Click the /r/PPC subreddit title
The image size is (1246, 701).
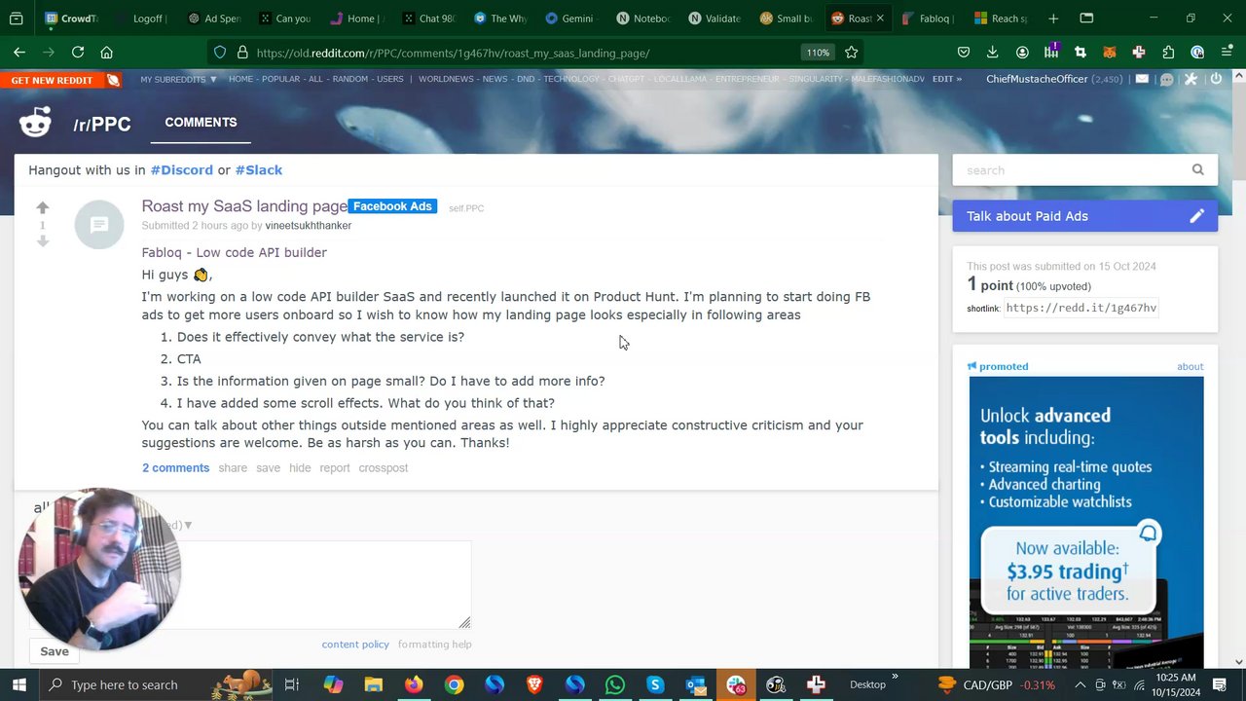click(101, 124)
